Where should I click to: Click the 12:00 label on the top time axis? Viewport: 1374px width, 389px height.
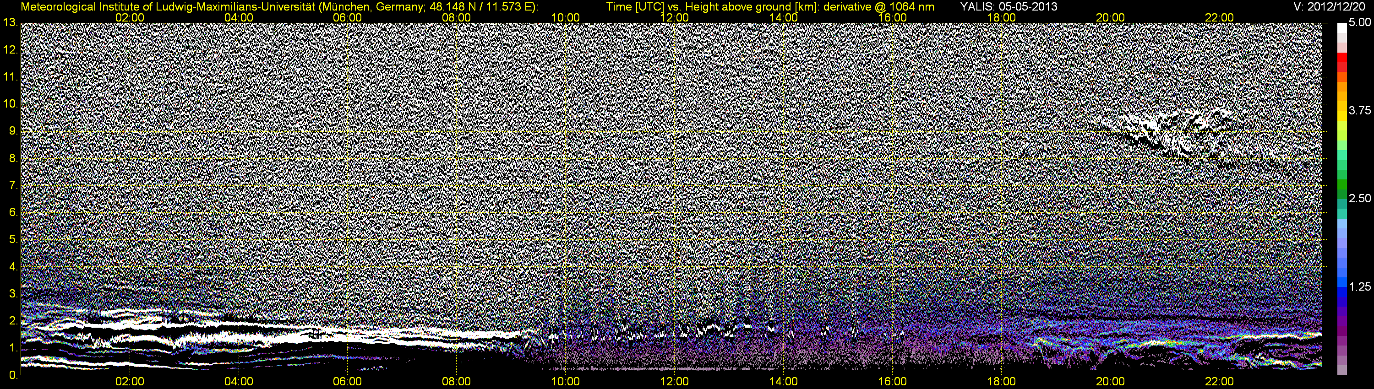675,17
